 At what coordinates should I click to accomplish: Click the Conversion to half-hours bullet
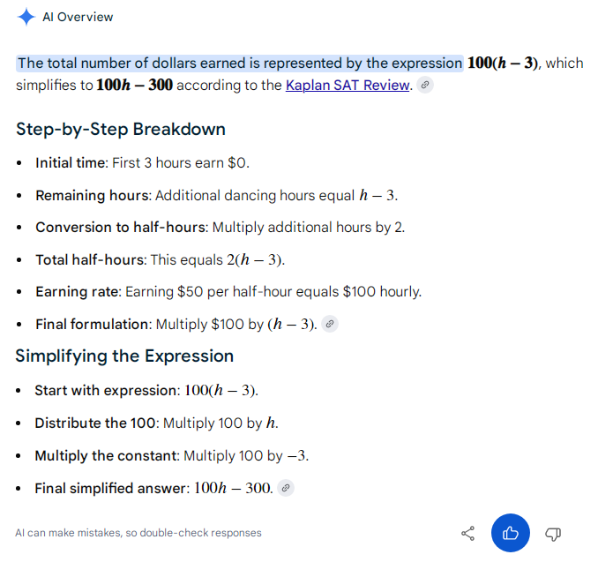[220, 228]
